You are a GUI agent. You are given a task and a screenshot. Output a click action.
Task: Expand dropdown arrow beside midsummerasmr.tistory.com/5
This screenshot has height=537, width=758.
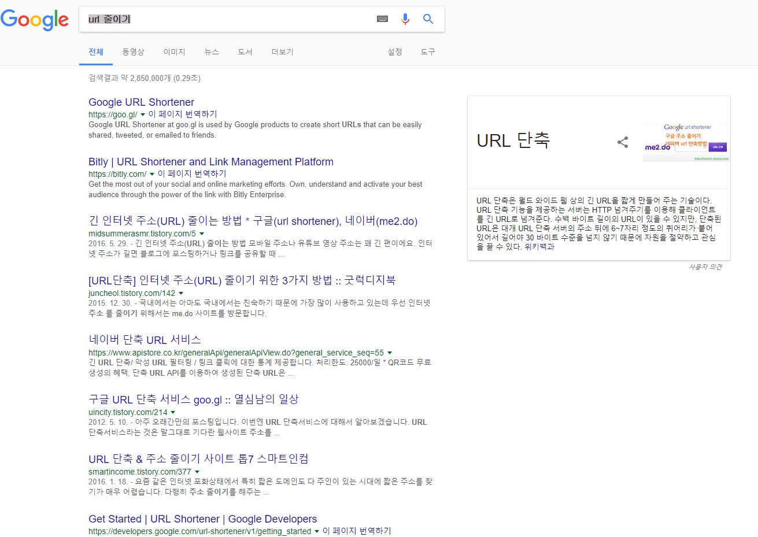click(202, 234)
